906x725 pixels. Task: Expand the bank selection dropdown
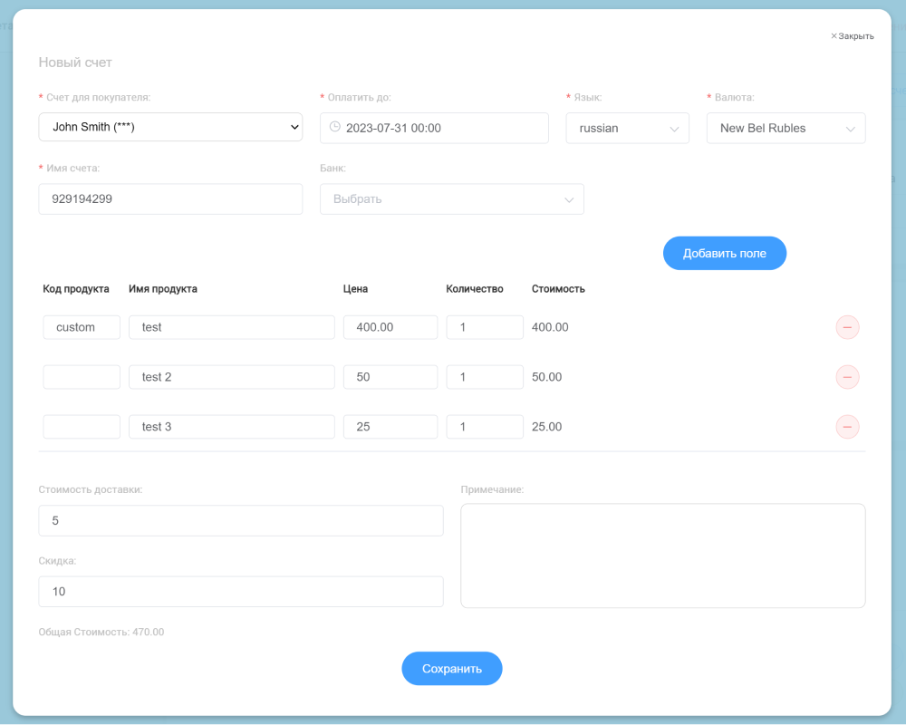[451, 199]
